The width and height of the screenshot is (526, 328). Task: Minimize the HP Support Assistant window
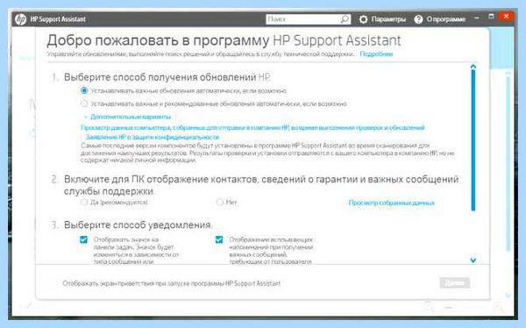pos(477,18)
